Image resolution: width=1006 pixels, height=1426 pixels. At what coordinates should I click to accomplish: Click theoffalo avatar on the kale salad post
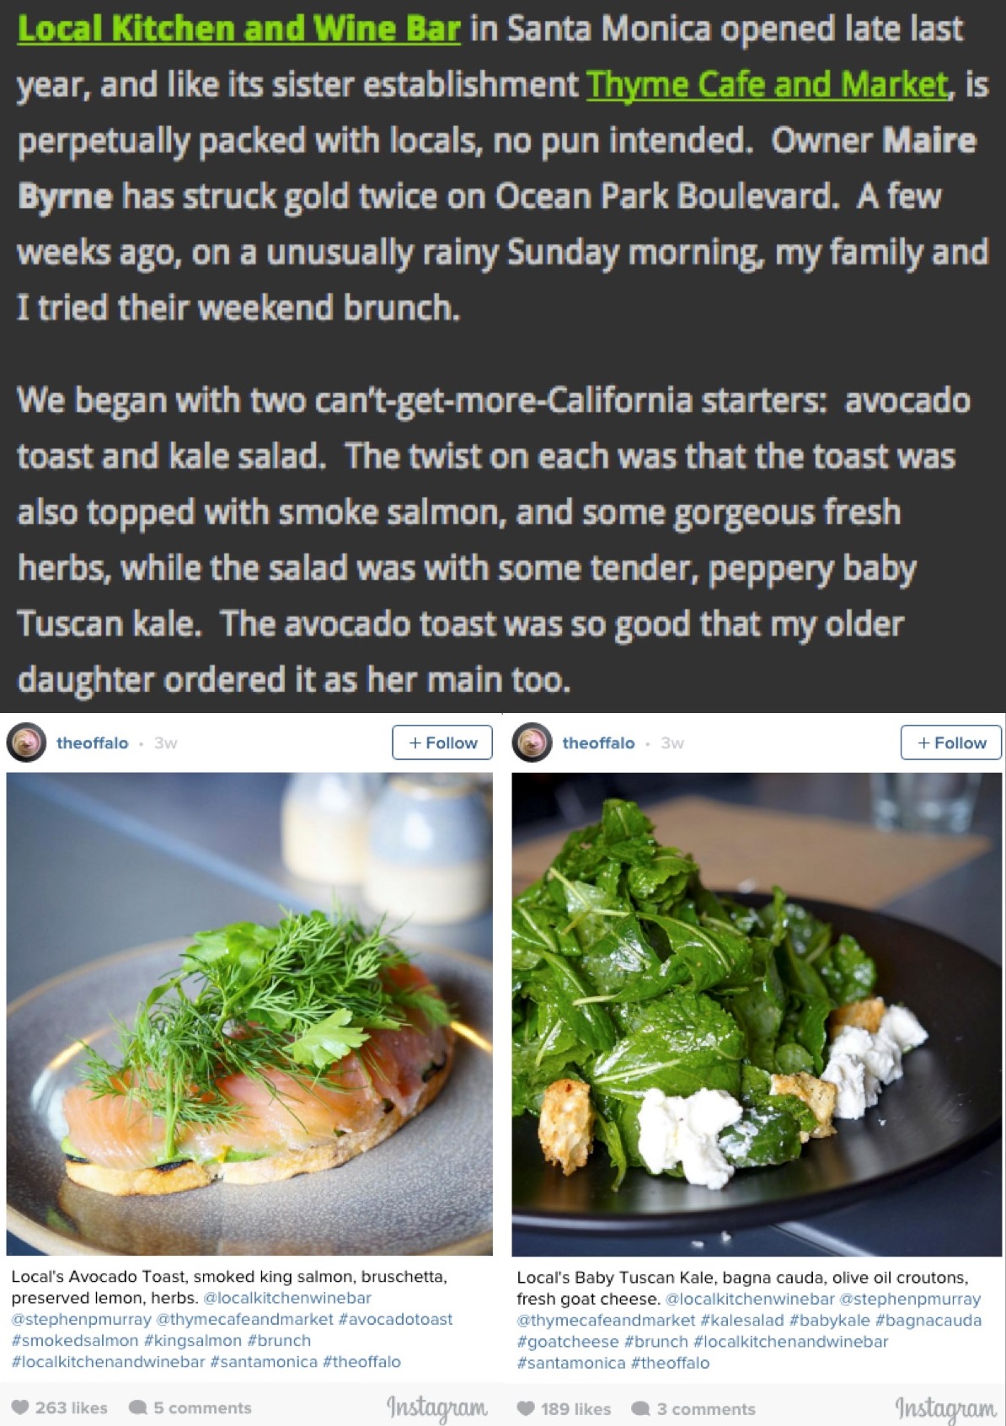click(x=532, y=742)
